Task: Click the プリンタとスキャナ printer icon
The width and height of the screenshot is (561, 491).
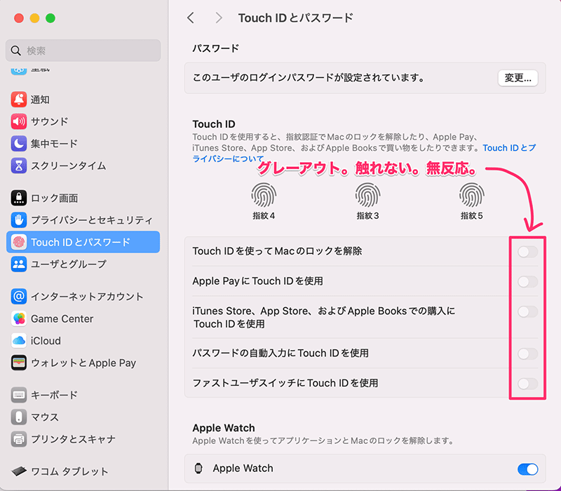Action: [x=19, y=439]
